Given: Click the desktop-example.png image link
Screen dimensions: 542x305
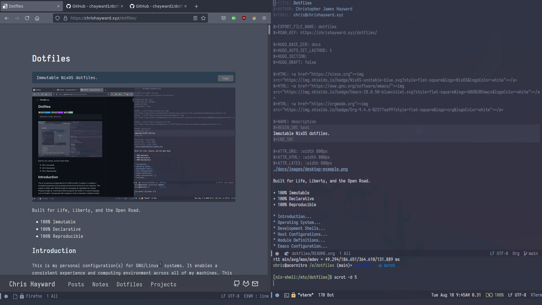Looking at the screenshot, I should coord(311,169).
